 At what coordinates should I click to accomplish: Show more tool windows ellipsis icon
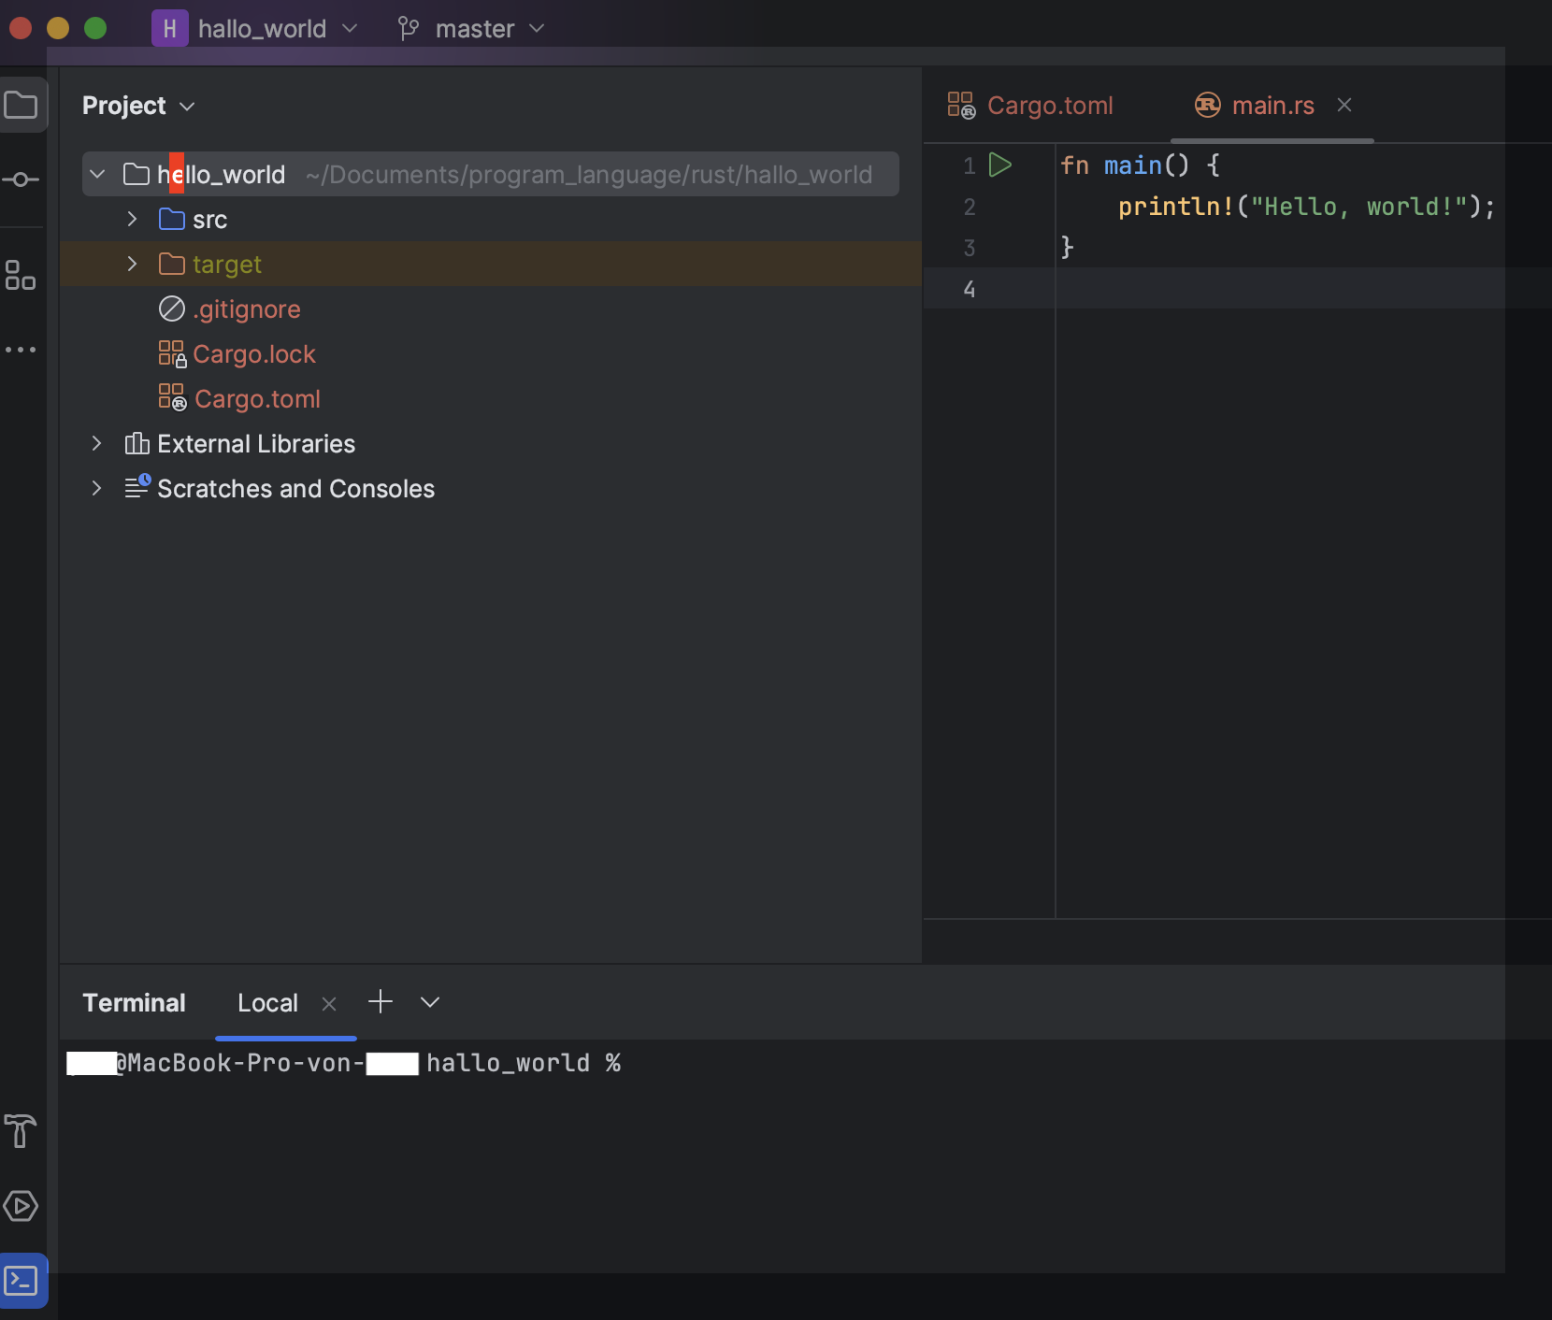coord(21,350)
